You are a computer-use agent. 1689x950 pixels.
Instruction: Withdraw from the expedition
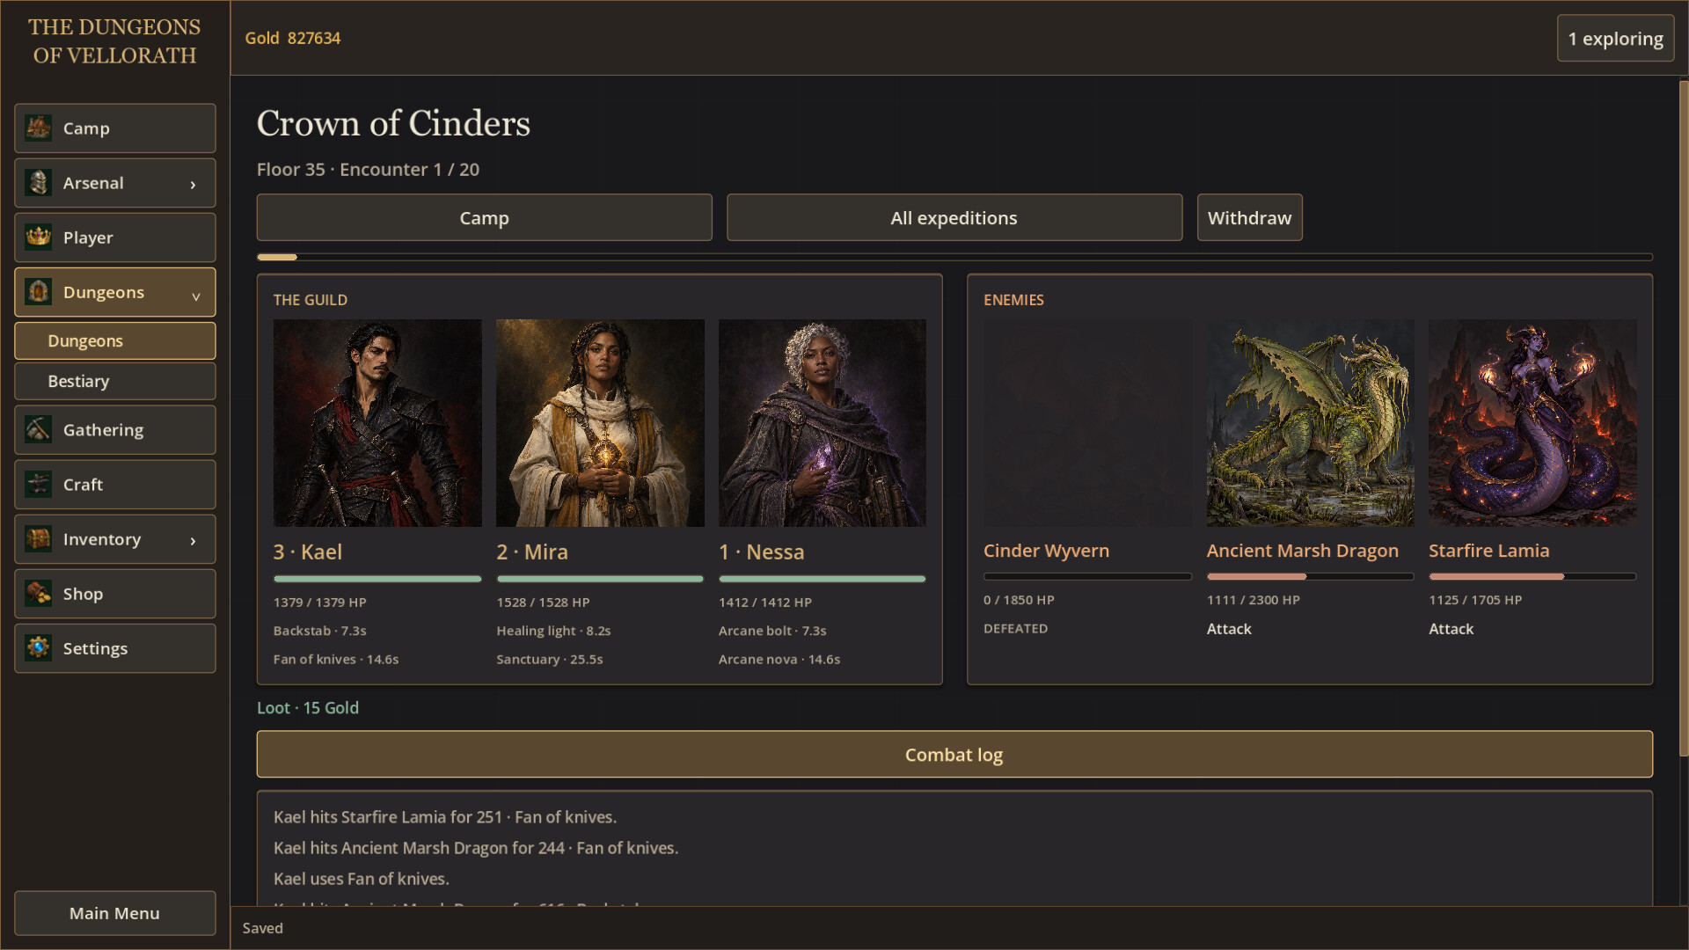pyautogui.click(x=1249, y=217)
